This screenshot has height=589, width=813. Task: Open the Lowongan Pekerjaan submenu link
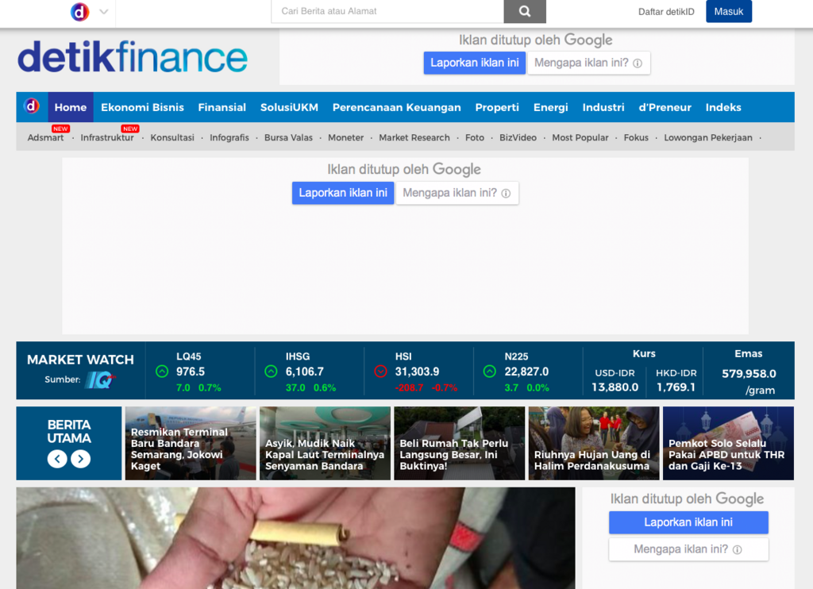click(707, 137)
